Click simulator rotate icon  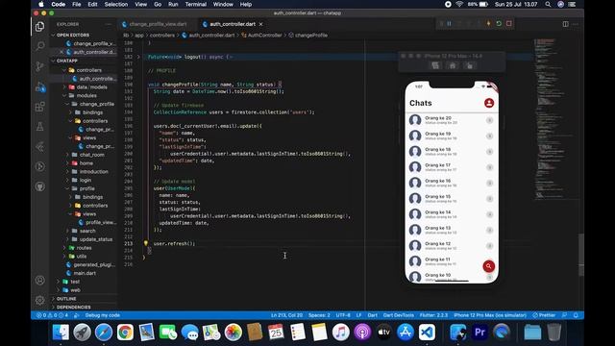(470, 65)
